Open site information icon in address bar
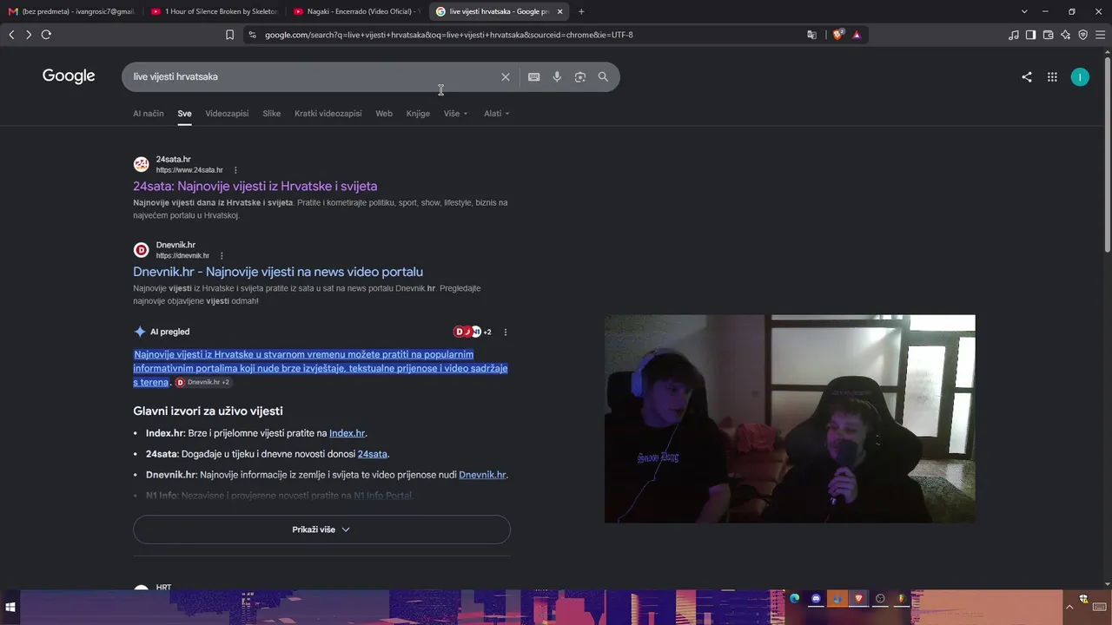1112x625 pixels. [x=252, y=35]
